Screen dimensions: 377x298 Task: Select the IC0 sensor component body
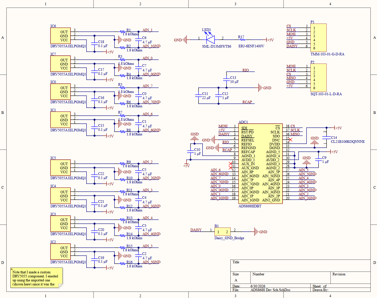click(x=61, y=92)
